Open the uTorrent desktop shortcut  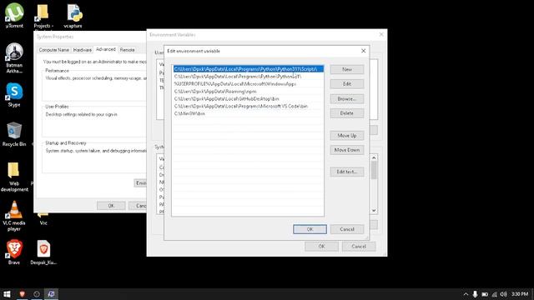point(14,15)
